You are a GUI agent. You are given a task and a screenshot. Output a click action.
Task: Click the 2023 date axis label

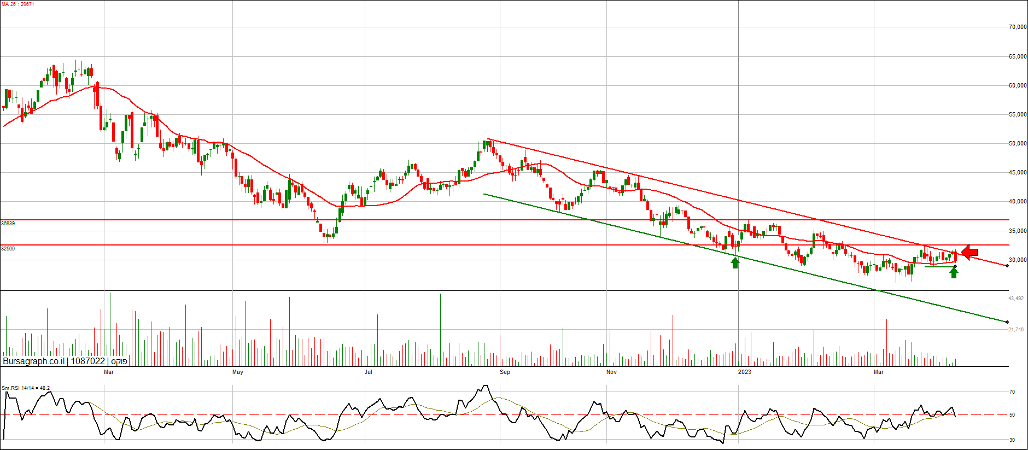tap(745, 372)
